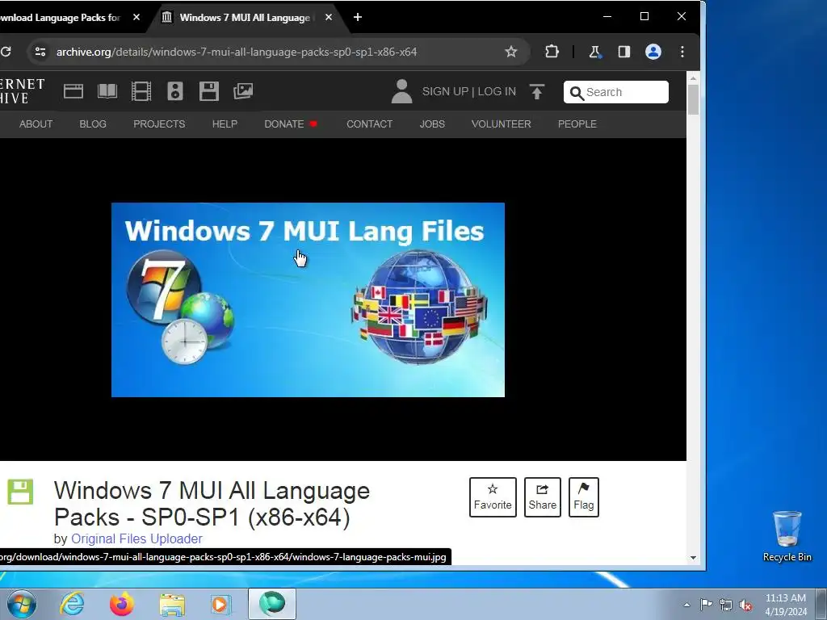Open Windows Explorer from taskbar
The image size is (827, 620).
[172, 604]
